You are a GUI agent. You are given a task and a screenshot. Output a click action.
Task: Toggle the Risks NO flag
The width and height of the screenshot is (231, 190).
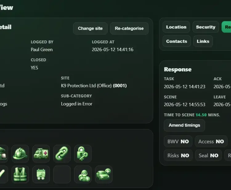pos(178,155)
